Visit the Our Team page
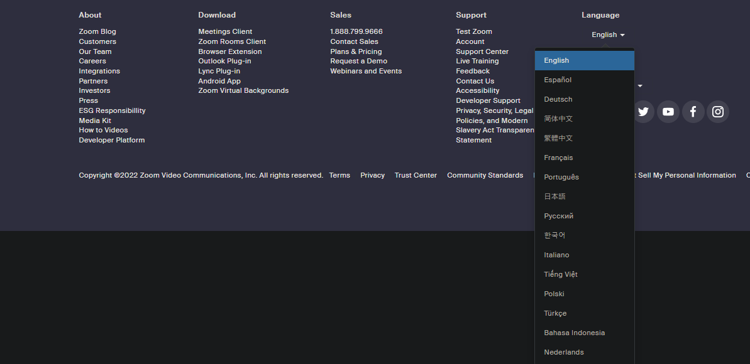750x364 pixels. (x=95, y=51)
